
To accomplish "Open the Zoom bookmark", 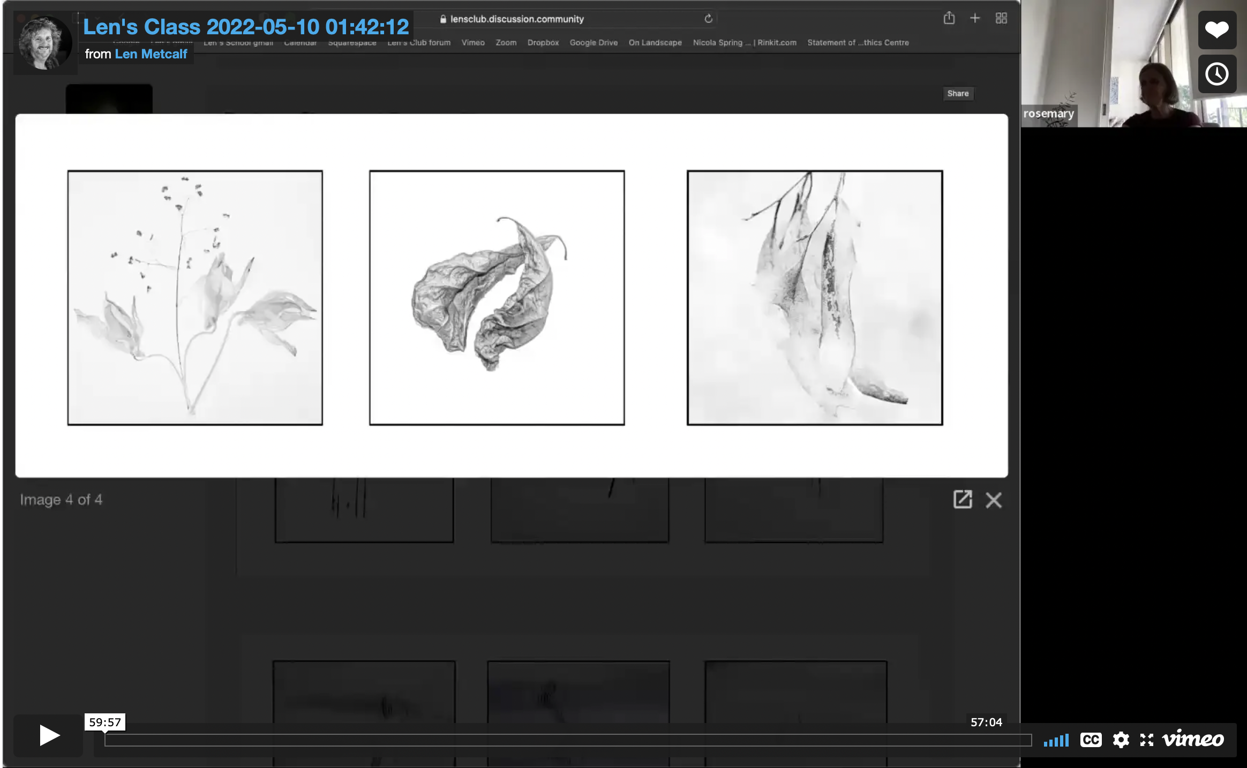I will [506, 43].
